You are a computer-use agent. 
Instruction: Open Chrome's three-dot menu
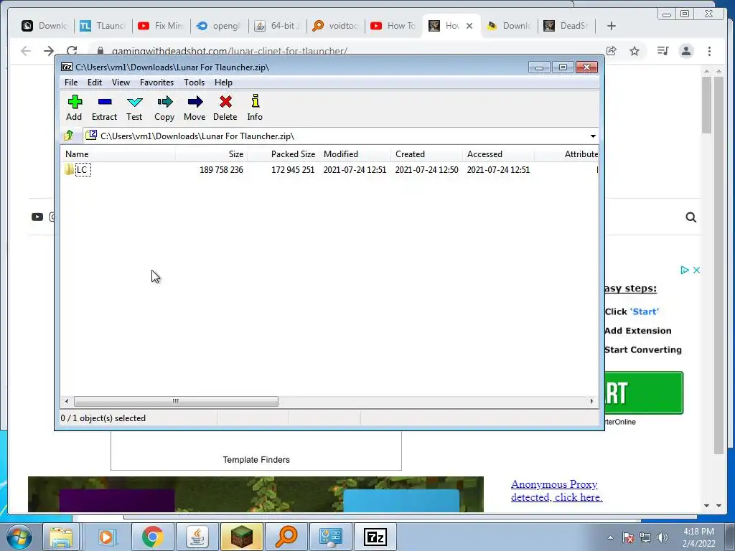point(710,51)
